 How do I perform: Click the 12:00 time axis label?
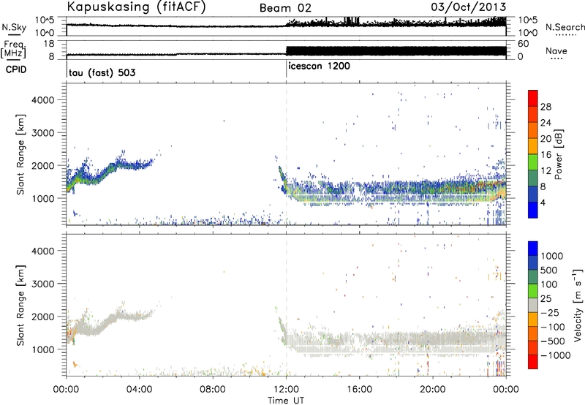pos(286,390)
